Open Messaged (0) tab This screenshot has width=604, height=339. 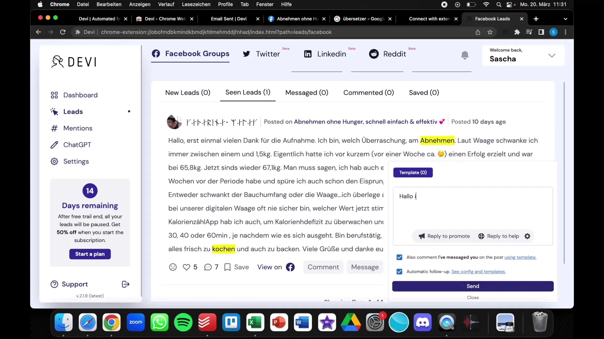point(307,93)
